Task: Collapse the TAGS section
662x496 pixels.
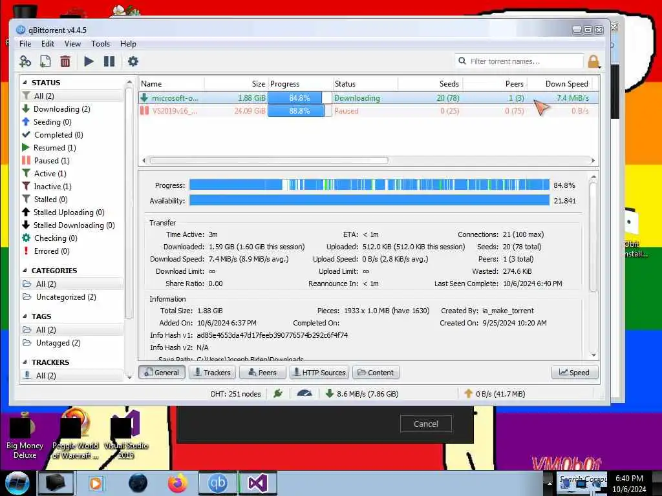Action: [x=25, y=316]
